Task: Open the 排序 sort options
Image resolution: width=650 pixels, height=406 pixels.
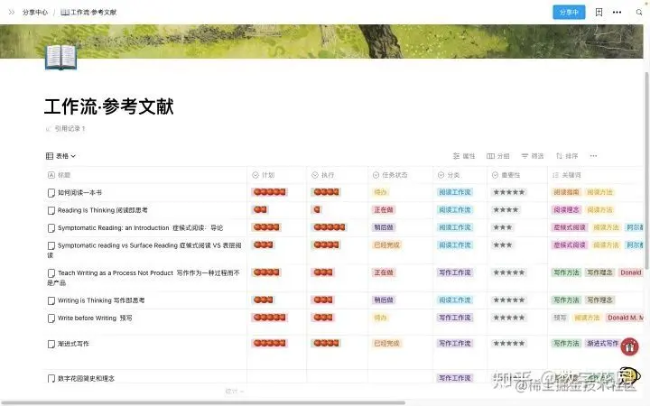Action: point(567,156)
